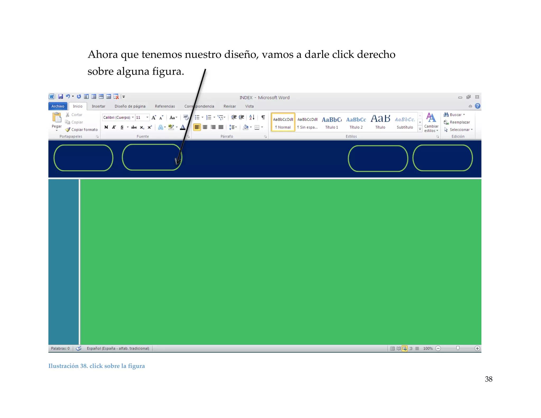Toggle italic K formatting
Viewport: 541px width, 418px height.
coord(114,127)
